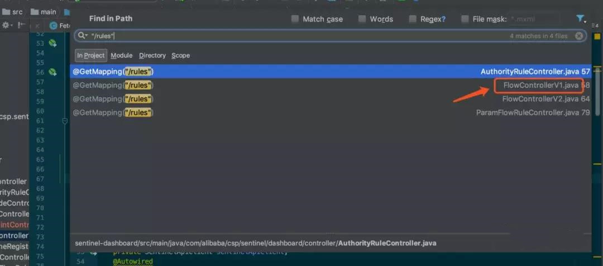The width and height of the screenshot is (603, 266).
Task: Click the src folder breadcrumb
Action: [12, 12]
